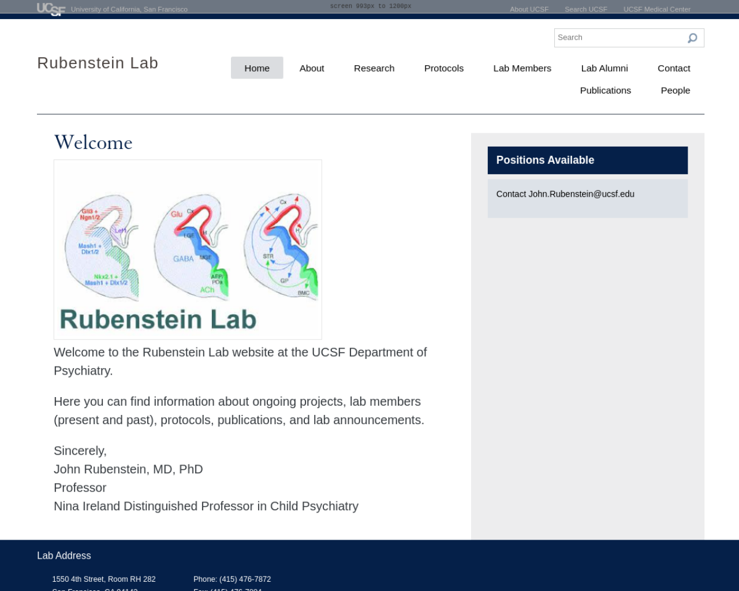Click the Positions Available heading
Screen dimensions: 739x591
click(x=588, y=160)
